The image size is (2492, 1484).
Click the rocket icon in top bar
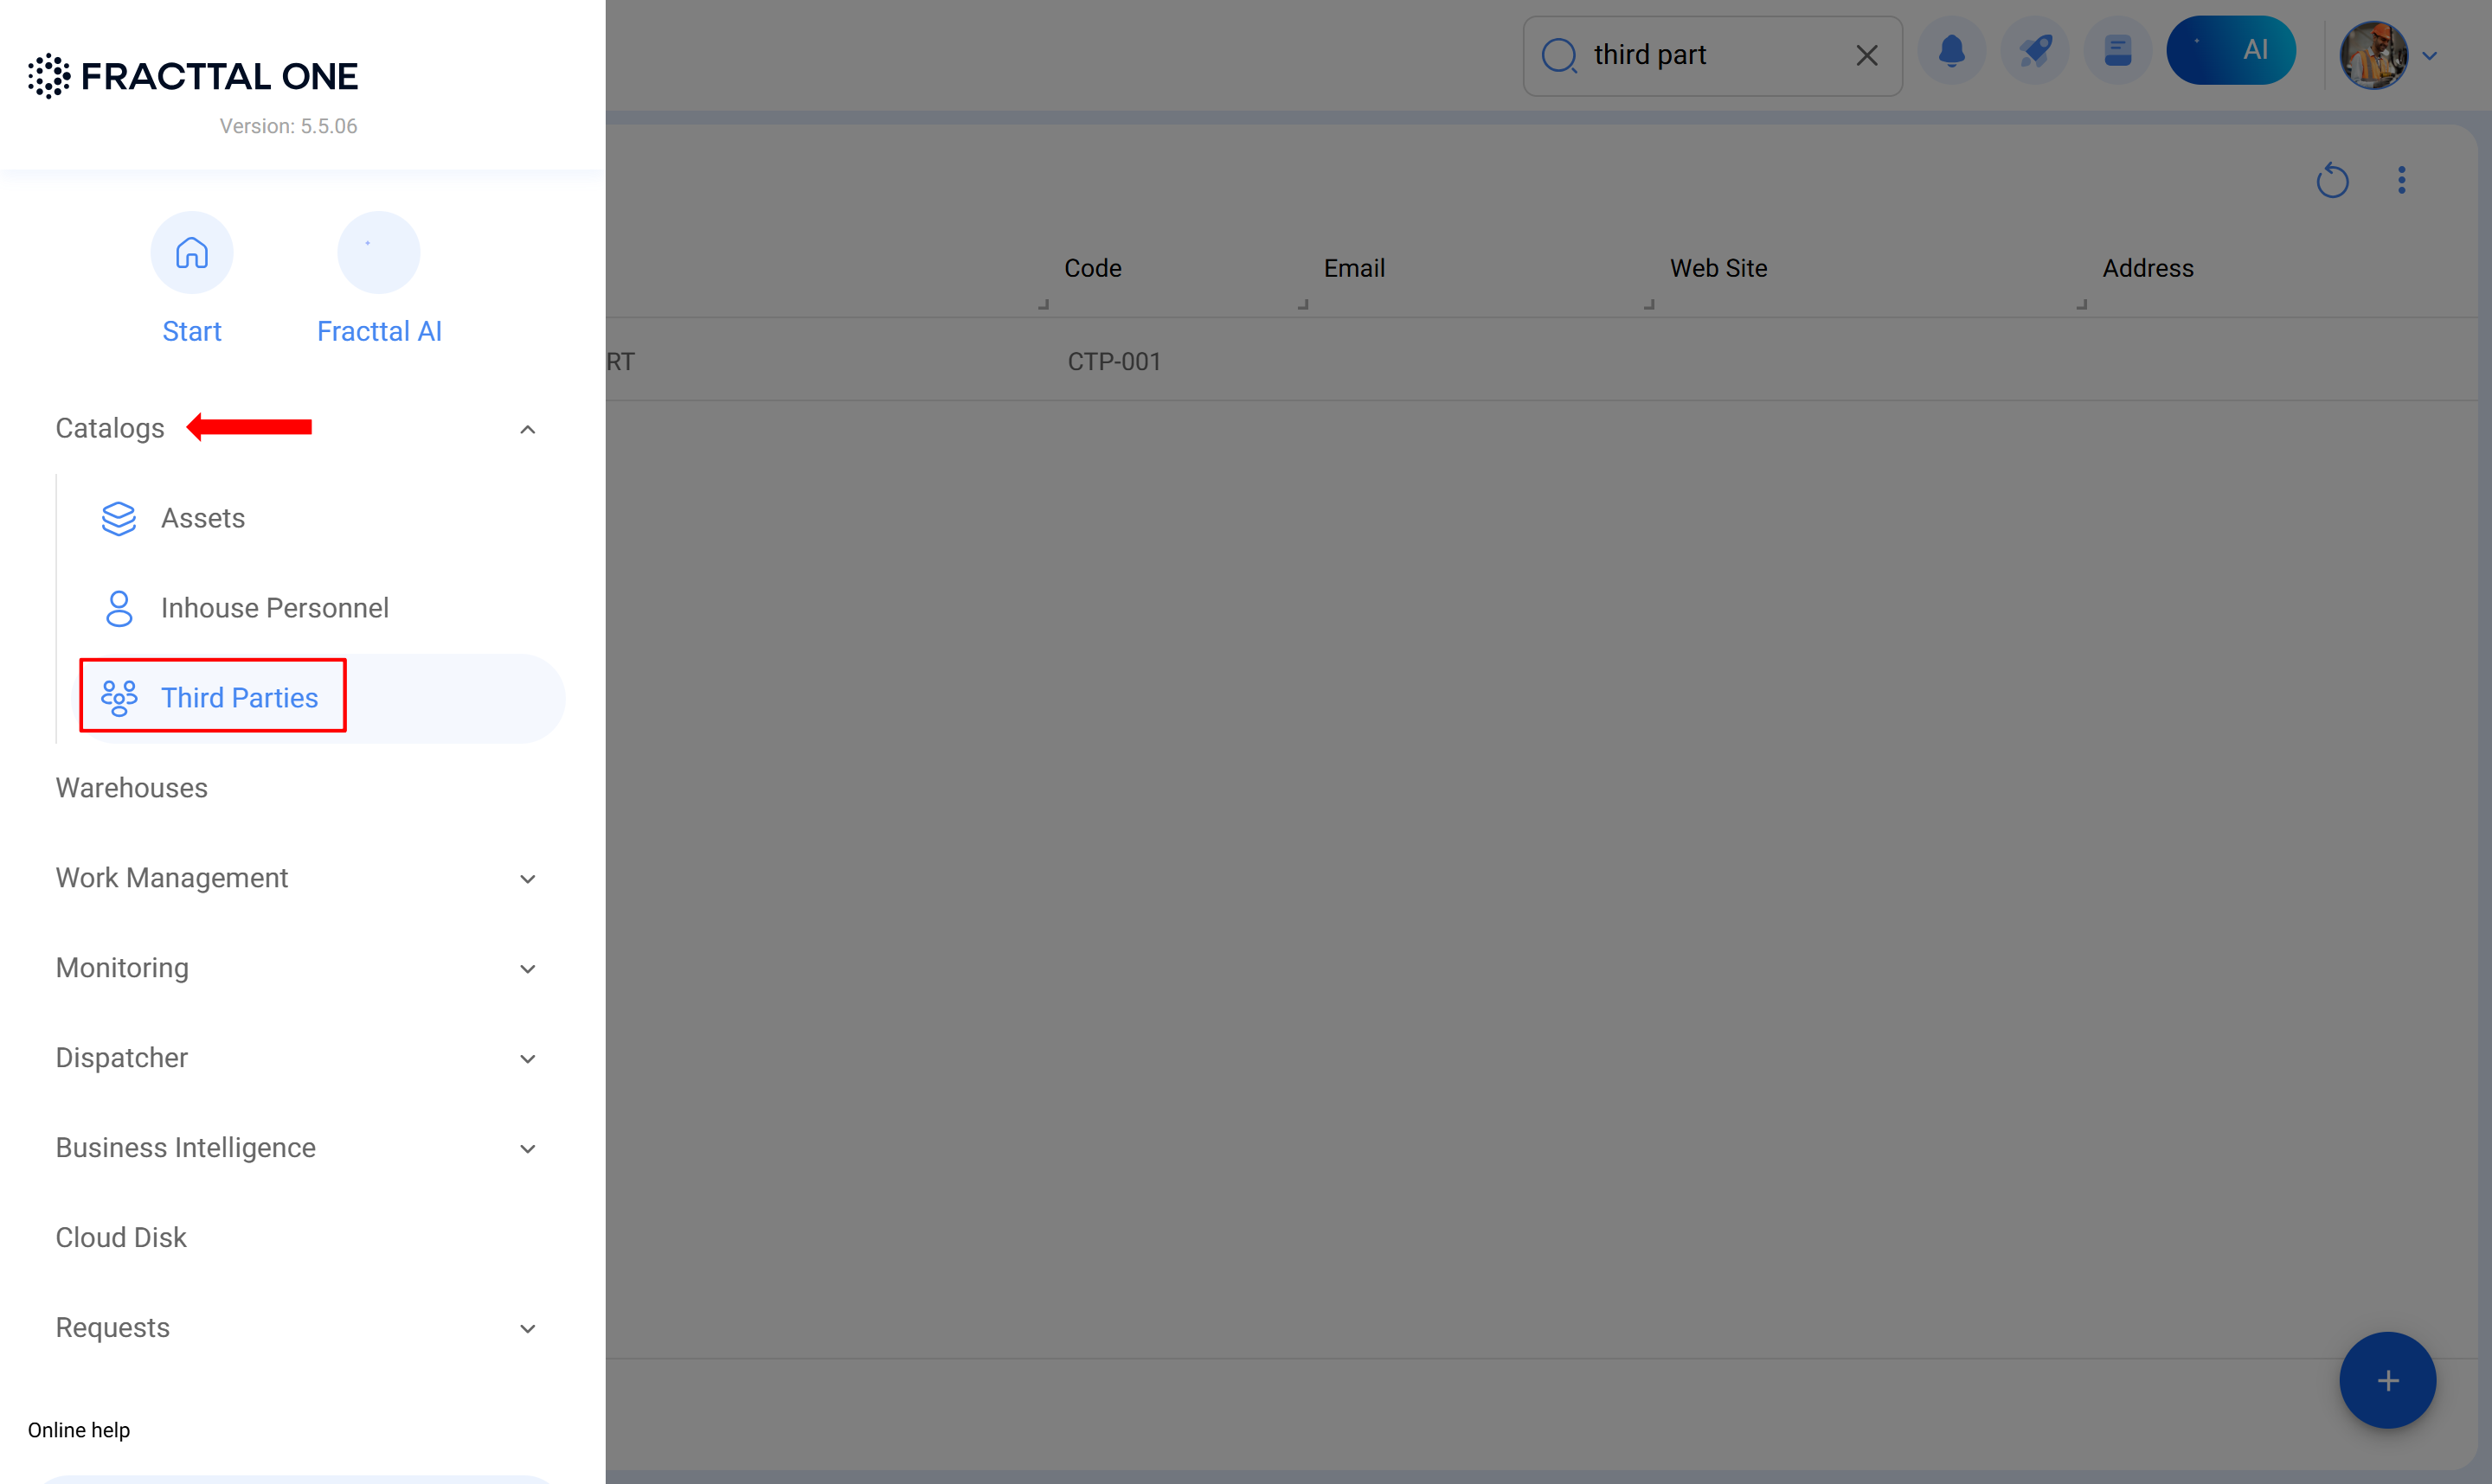[x=2033, y=51]
